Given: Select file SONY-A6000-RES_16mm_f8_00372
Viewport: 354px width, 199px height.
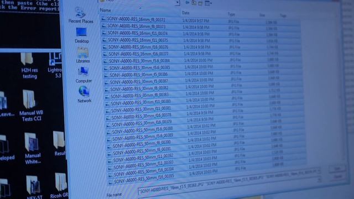Looking at the screenshot, I should (136, 19).
